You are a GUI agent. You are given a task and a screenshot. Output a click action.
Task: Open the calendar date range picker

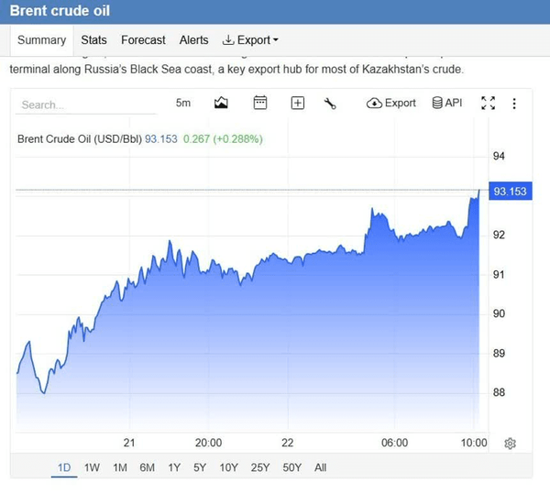pyautogui.click(x=260, y=103)
